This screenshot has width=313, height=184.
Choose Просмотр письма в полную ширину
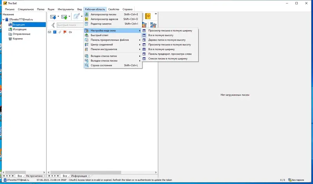(x=170, y=31)
